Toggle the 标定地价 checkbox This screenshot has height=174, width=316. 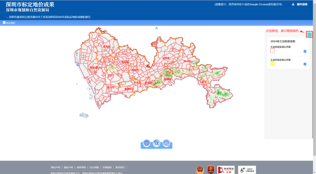click(x=4, y=23)
